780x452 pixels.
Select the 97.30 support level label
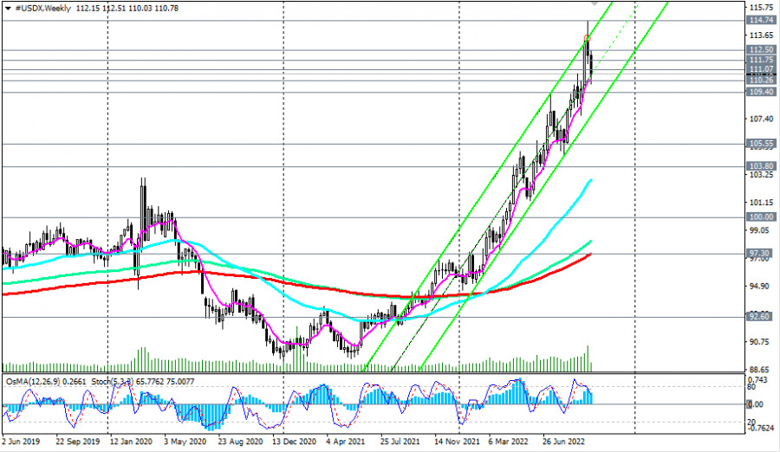click(761, 254)
